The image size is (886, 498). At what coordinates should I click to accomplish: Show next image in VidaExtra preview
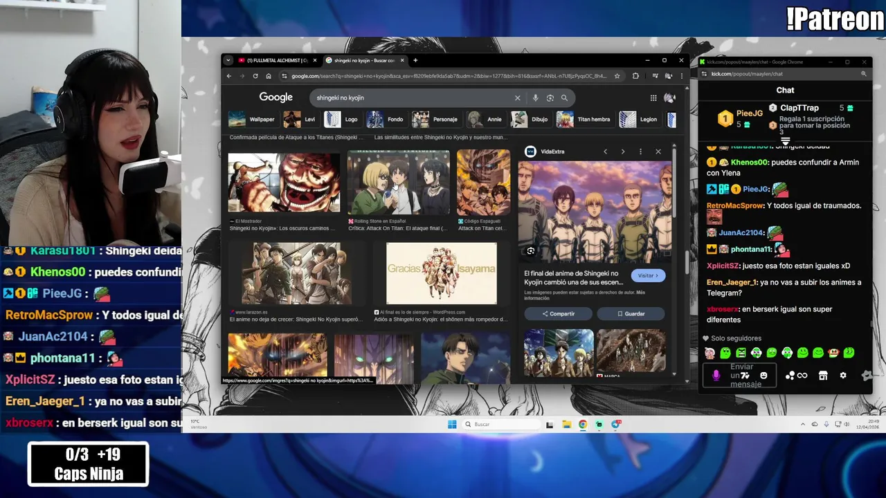click(x=622, y=151)
